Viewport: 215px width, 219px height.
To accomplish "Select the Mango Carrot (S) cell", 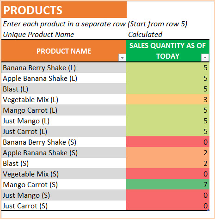I will [x=64, y=185].
